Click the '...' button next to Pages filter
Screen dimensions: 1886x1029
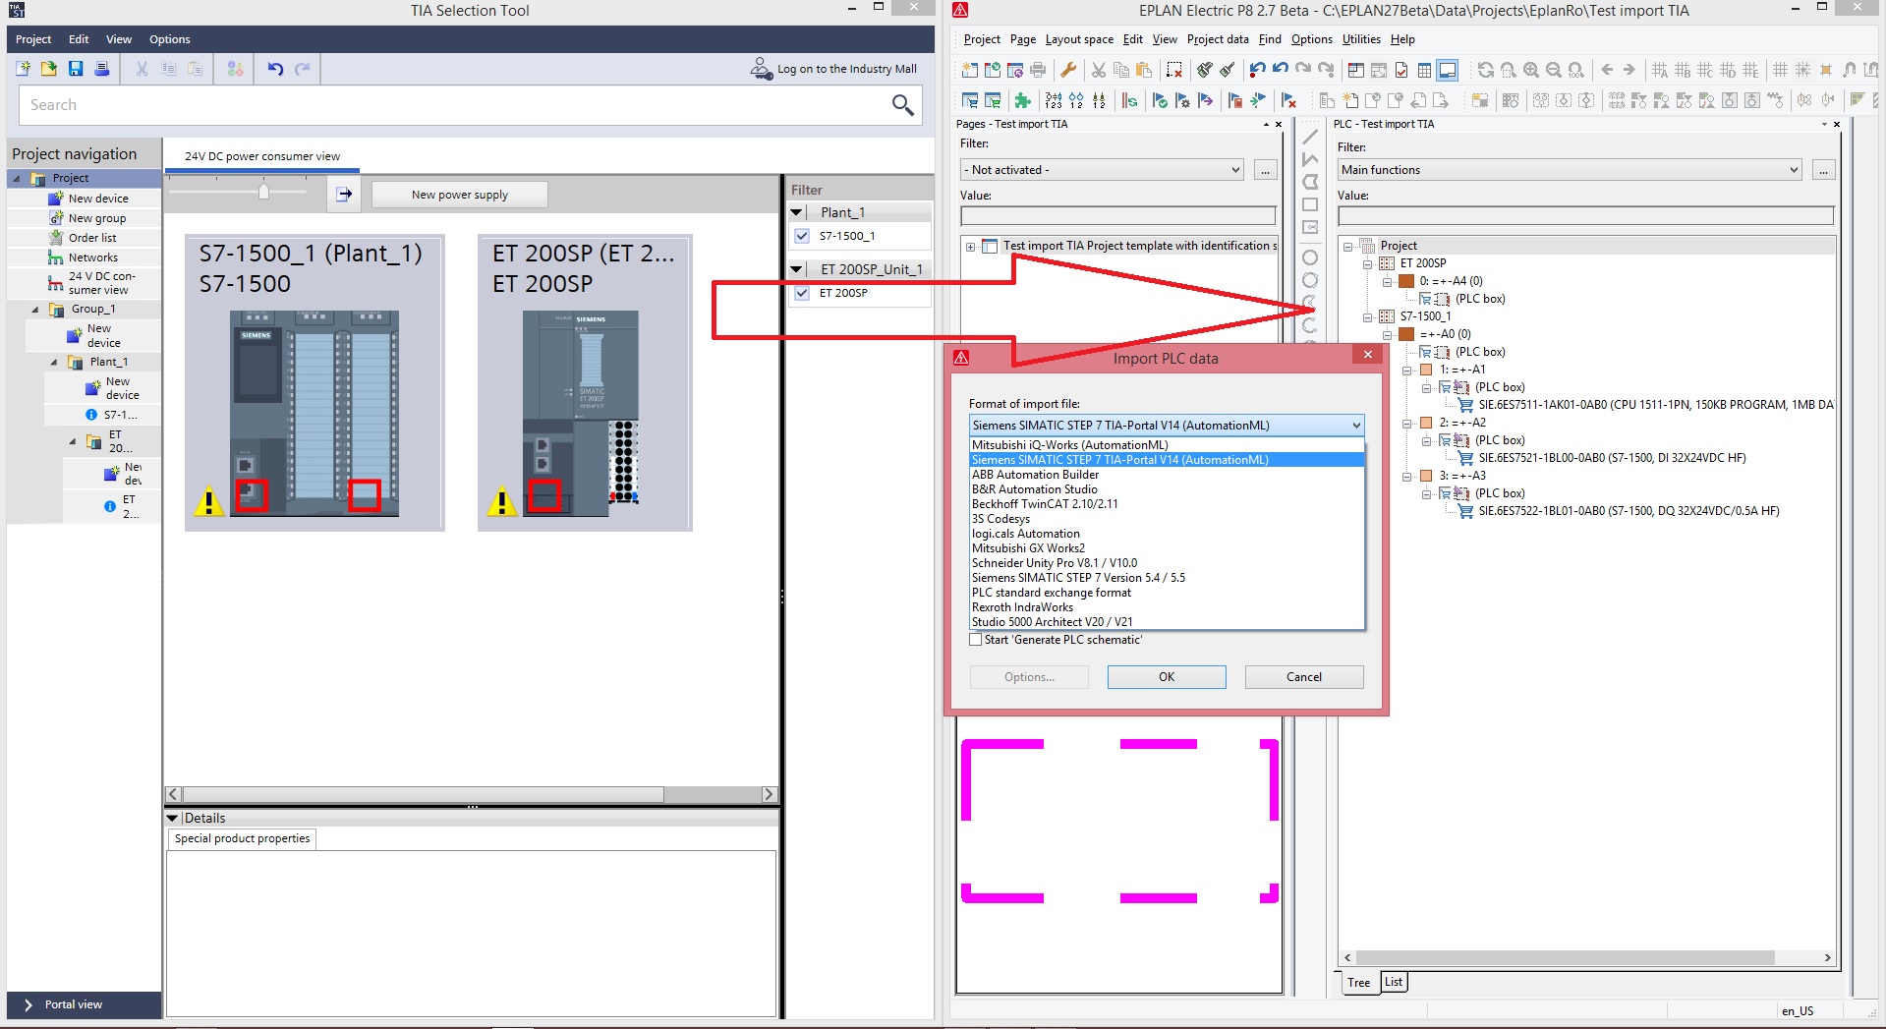(1265, 170)
